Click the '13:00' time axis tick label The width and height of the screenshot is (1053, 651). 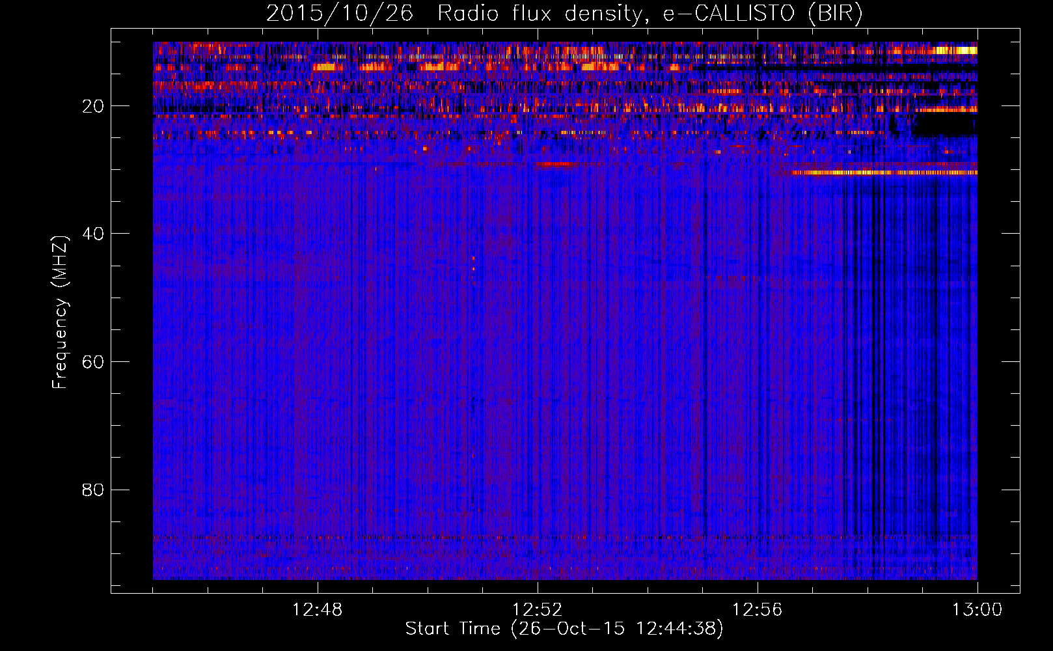click(x=978, y=610)
